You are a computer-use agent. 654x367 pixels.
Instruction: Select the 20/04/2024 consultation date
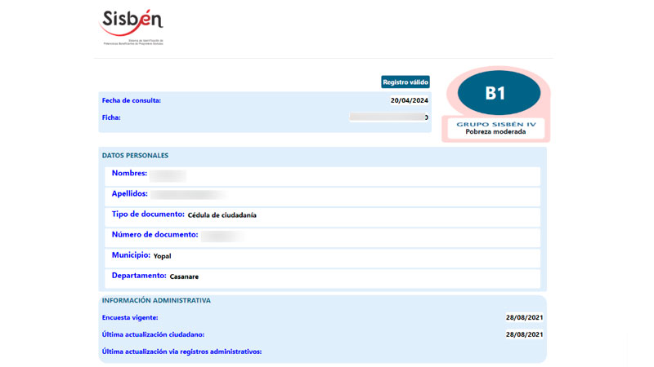[410, 101]
